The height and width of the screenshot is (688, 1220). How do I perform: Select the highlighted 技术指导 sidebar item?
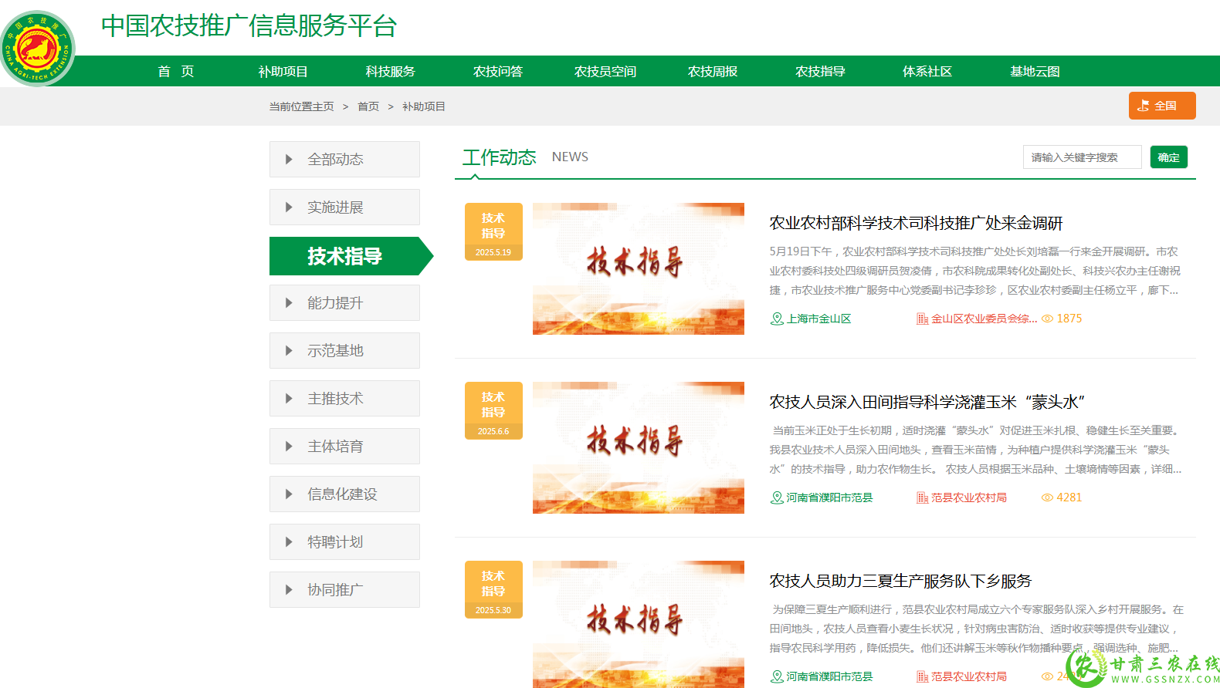pyautogui.click(x=351, y=256)
